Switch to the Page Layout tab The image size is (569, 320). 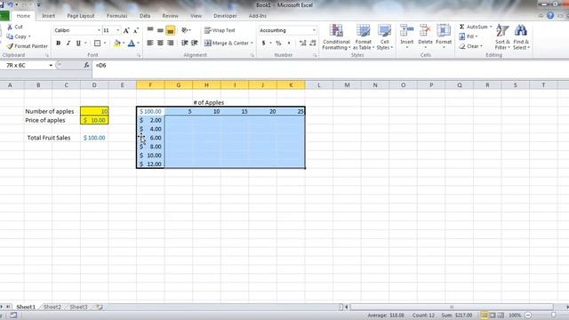pos(81,16)
